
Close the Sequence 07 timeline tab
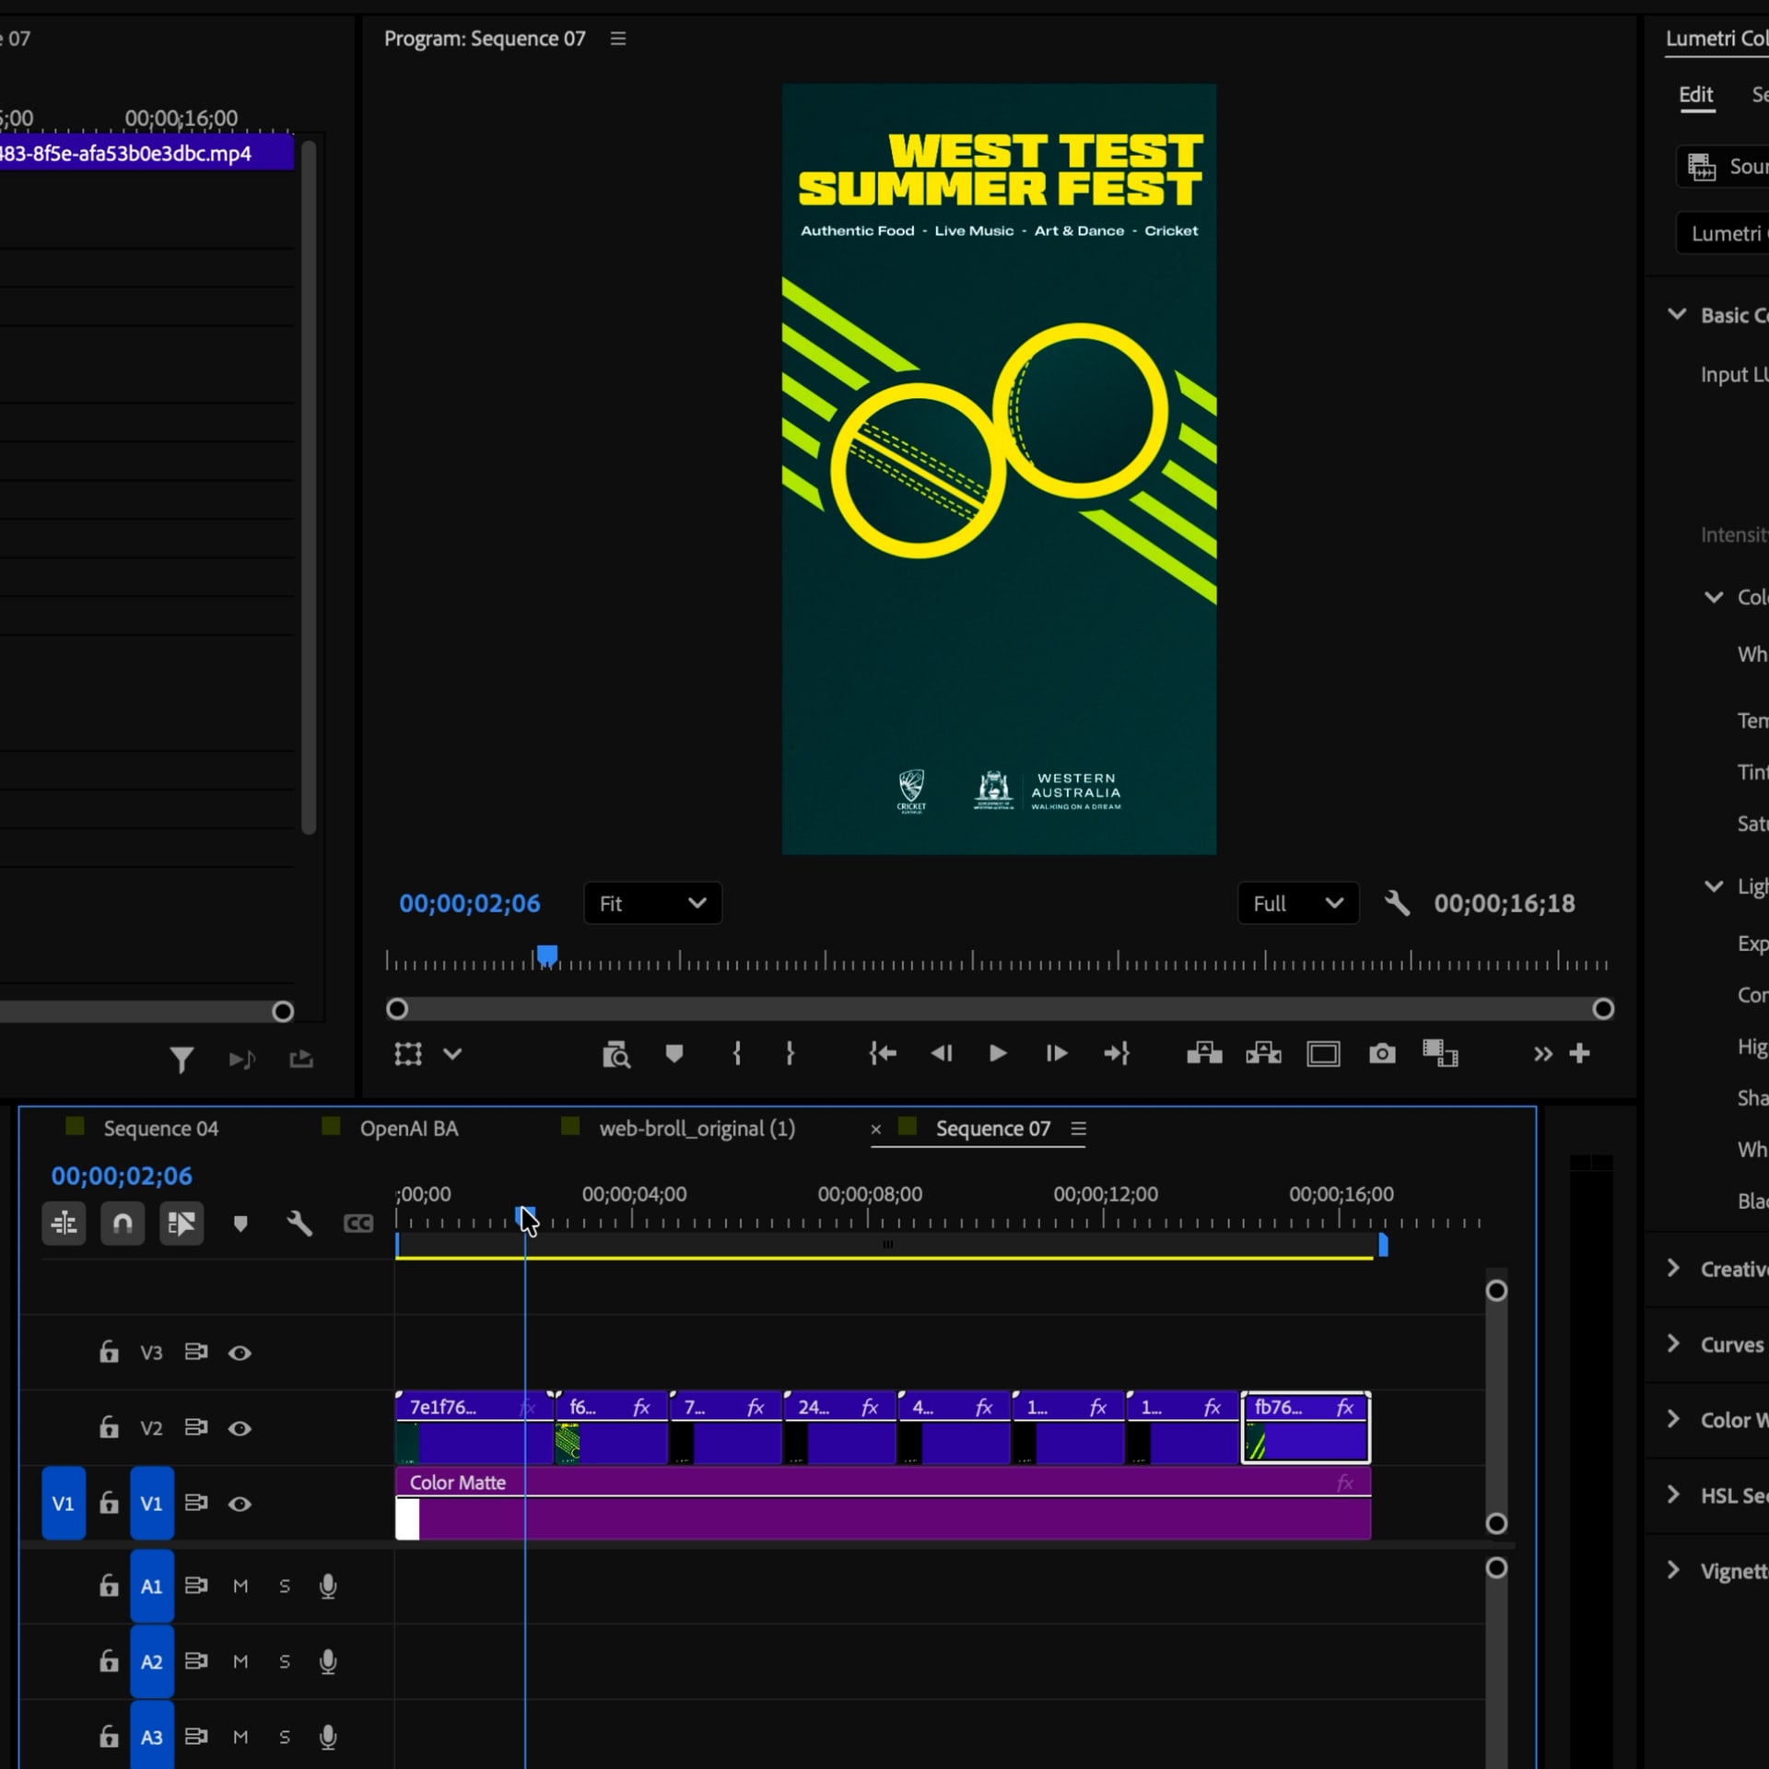[x=876, y=1129]
